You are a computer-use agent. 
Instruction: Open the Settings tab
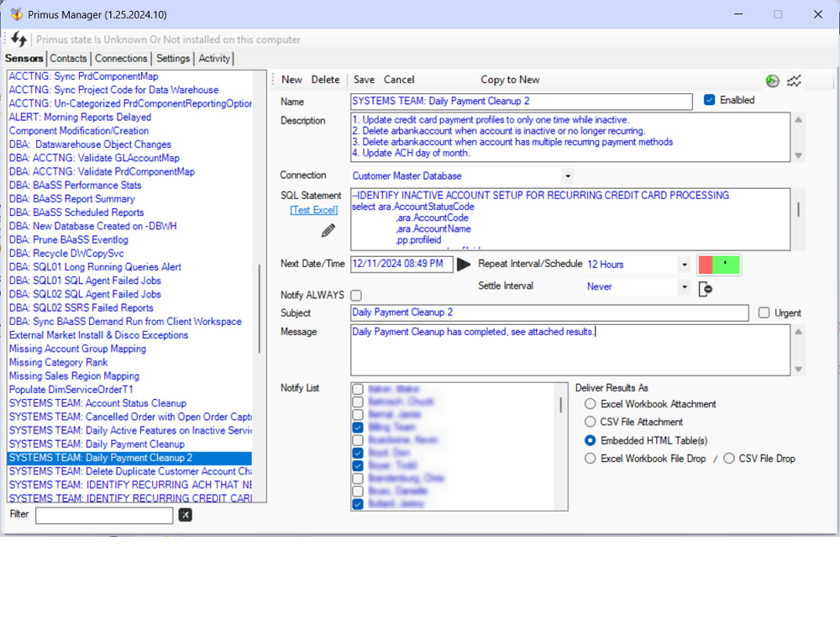[173, 59]
